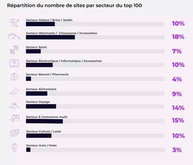This screenshot has width=193, height=165.
Task: Click the Auto / Moto sector icon
Action: [x=14, y=147]
